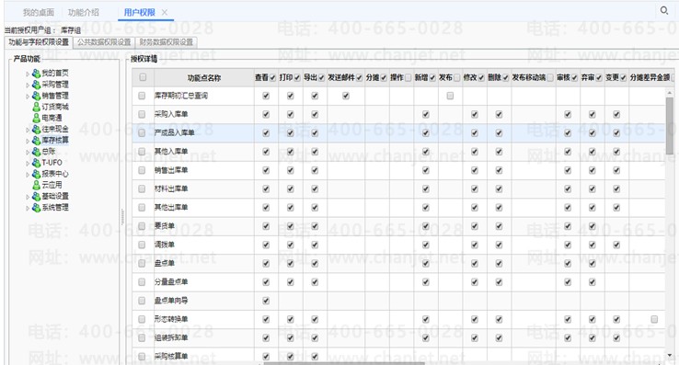Click the 功能点名称 column header

pyautogui.click(x=204, y=78)
